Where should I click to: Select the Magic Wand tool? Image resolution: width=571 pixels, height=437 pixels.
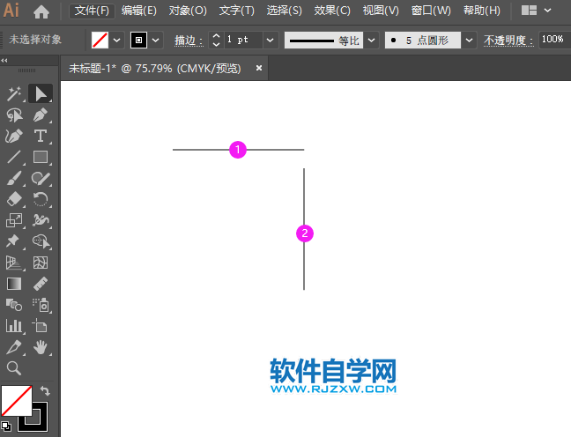pyautogui.click(x=14, y=94)
